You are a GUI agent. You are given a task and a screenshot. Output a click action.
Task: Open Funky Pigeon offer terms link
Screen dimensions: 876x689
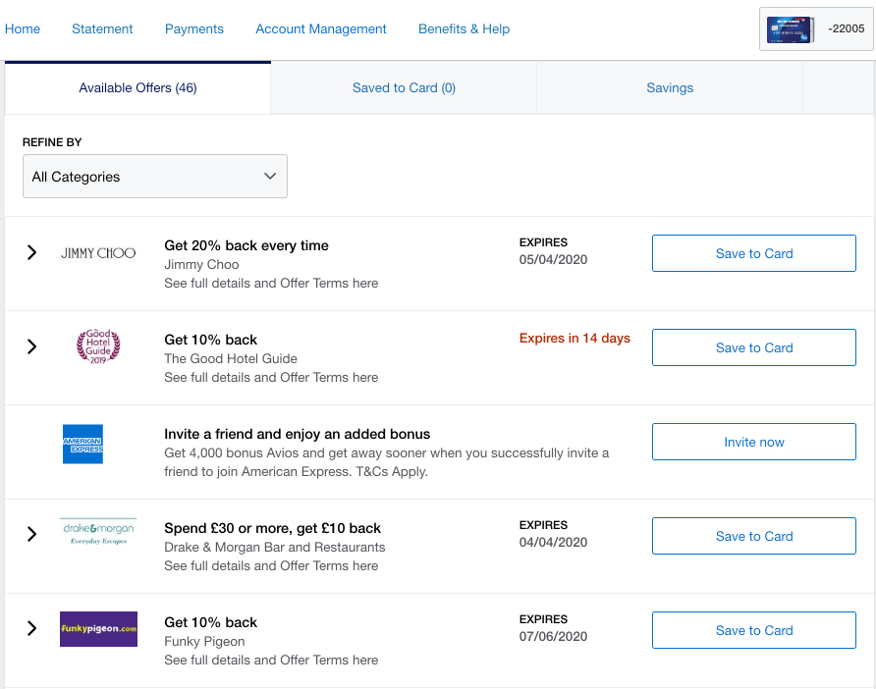[x=271, y=660]
